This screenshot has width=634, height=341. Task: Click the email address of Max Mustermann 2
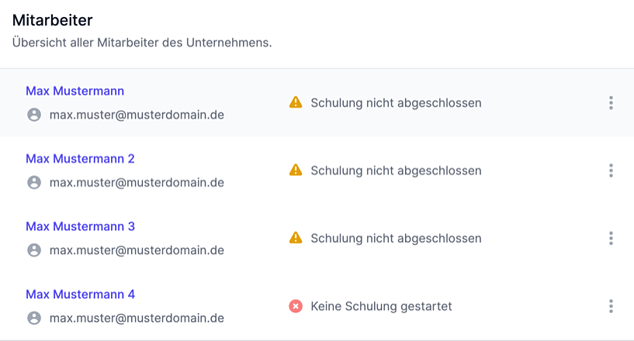137,183
